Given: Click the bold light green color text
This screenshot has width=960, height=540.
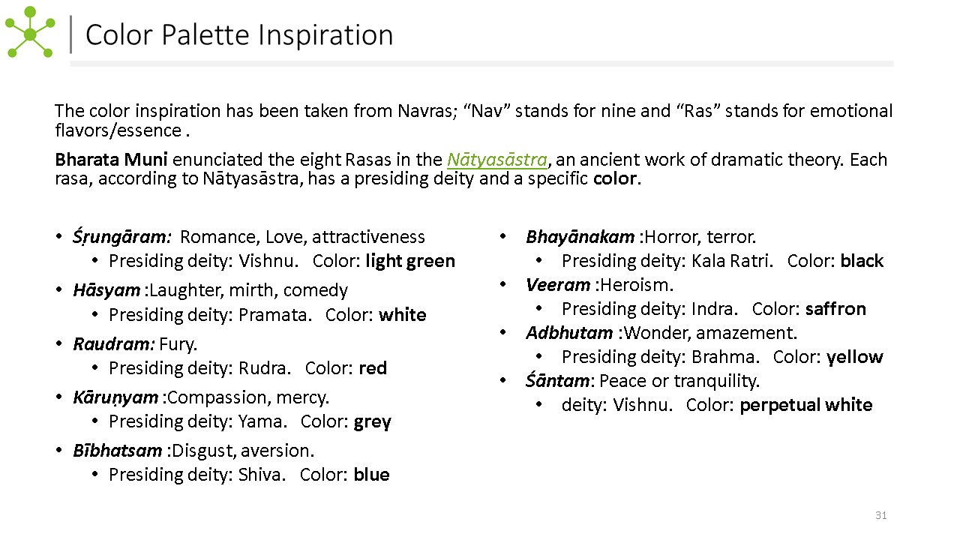Looking at the screenshot, I should click(410, 261).
